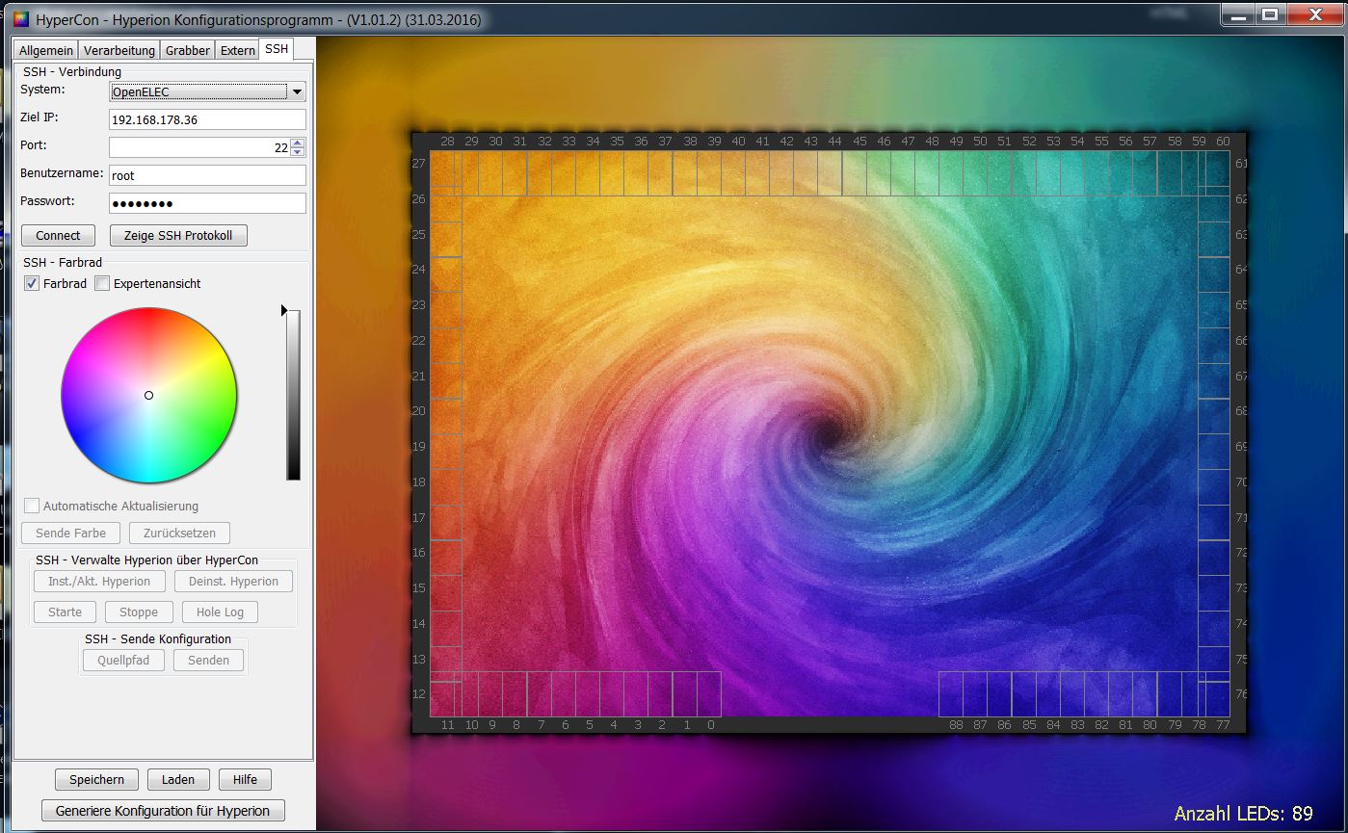Click Zeige SSH Protokoll button
The height and width of the screenshot is (833, 1348).
pos(178,236)
